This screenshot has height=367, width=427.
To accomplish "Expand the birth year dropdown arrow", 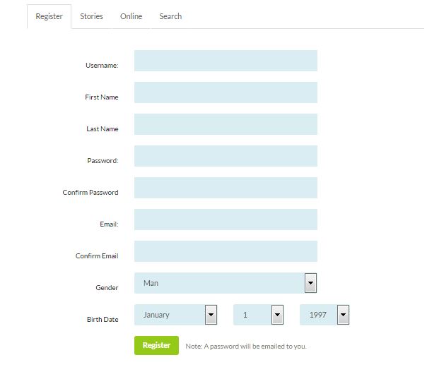I will point(344,315).
